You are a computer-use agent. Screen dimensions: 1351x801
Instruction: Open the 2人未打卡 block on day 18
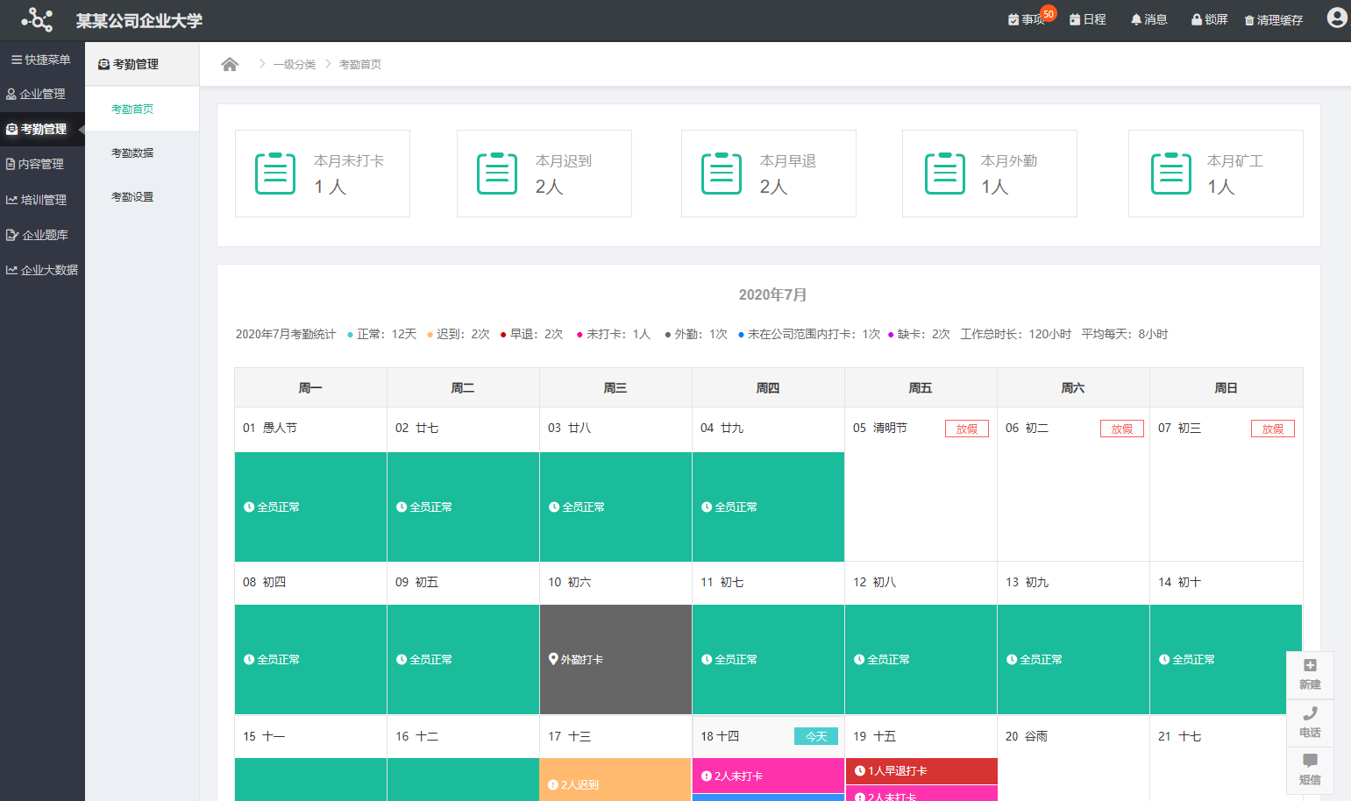pos(768,776)
